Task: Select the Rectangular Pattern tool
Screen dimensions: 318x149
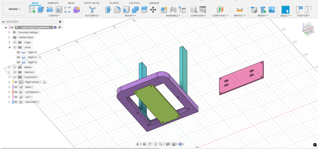Action: 67,10
